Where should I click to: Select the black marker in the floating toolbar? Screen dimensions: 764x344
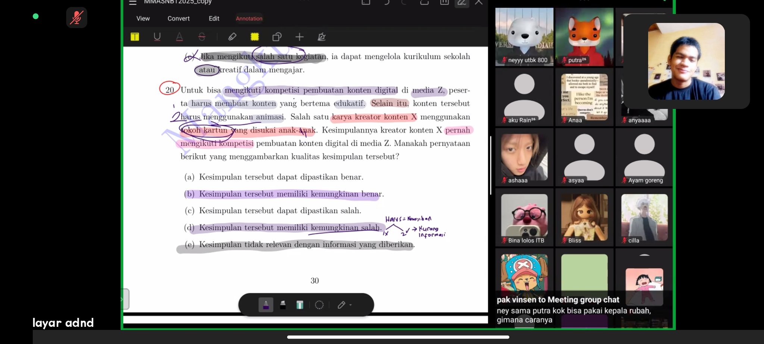[x=283, y=305]
